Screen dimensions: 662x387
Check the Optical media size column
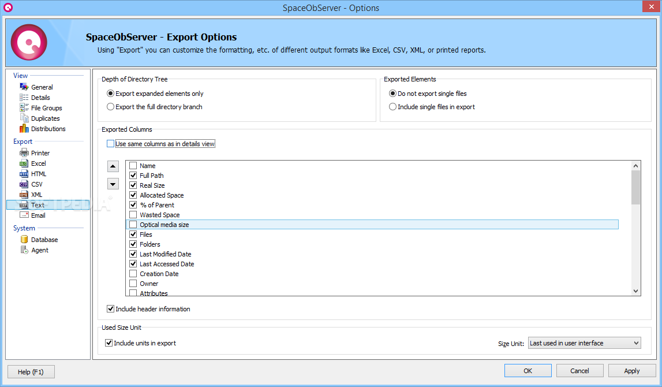pos(133,224)
